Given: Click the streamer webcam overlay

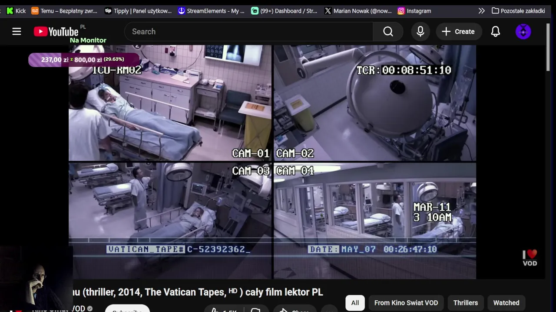Looking at the screenshot, I should [36, 278].
